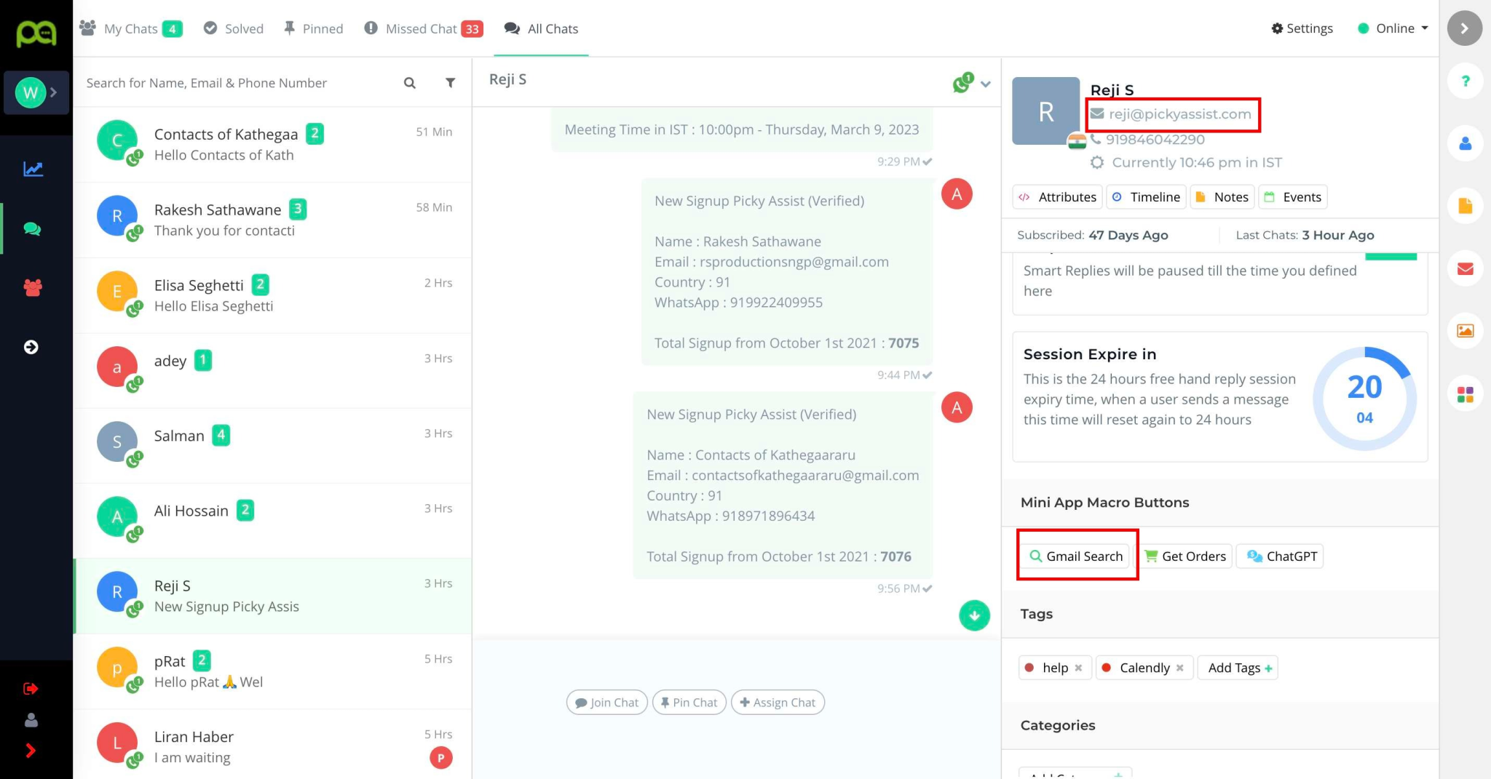Open the Timeline tab in the contact panel
The image size is (1491, 779).
tap(1146, 196)
